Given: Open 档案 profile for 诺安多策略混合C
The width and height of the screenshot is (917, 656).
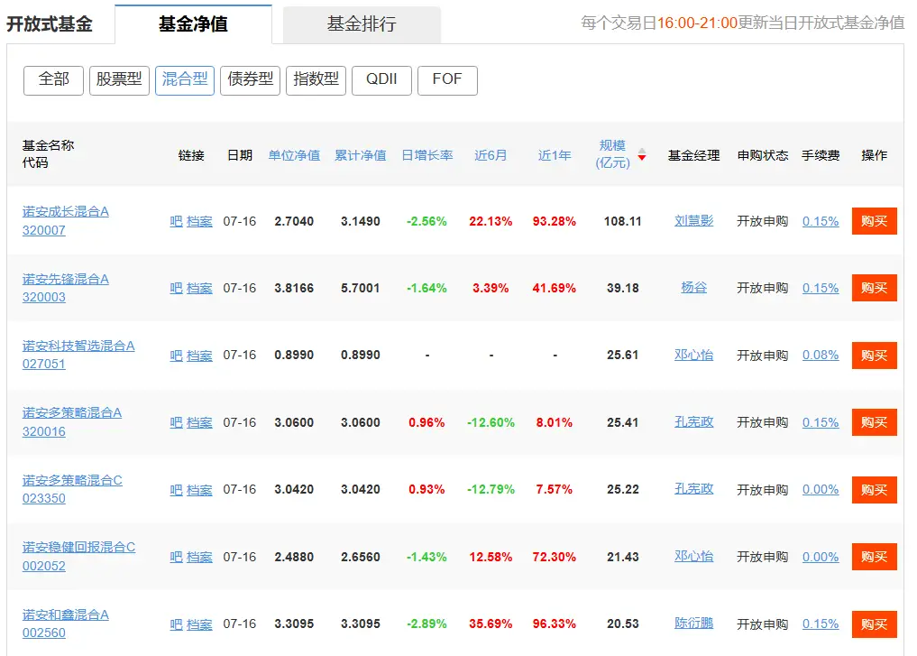Looking at the screenshot, I should [199, 490].
